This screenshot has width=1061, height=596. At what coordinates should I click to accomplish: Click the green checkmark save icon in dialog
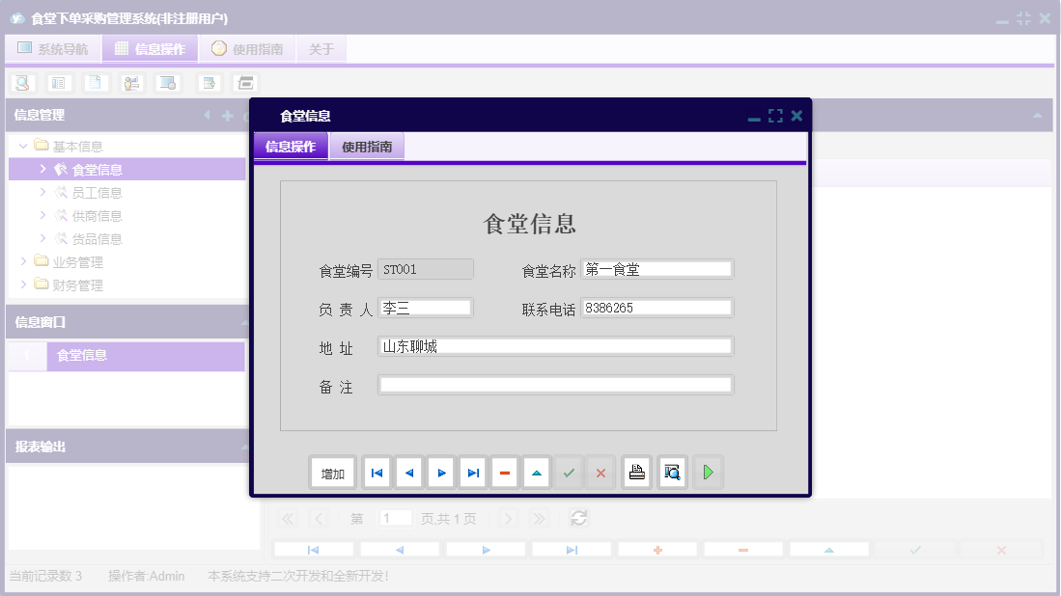click(x=570, y=473)
